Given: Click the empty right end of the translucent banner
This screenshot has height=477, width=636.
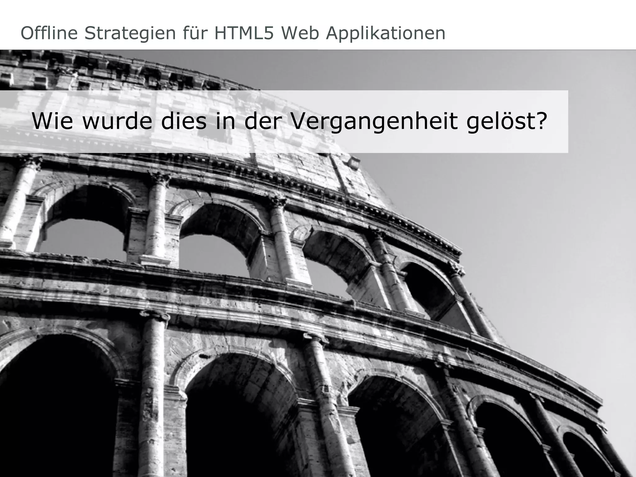Looking at the screenshot, I should 557,122.
